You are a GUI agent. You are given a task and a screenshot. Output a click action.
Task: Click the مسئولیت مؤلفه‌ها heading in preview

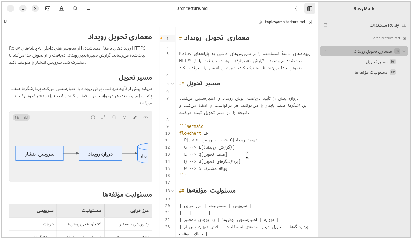click(127, 194)
